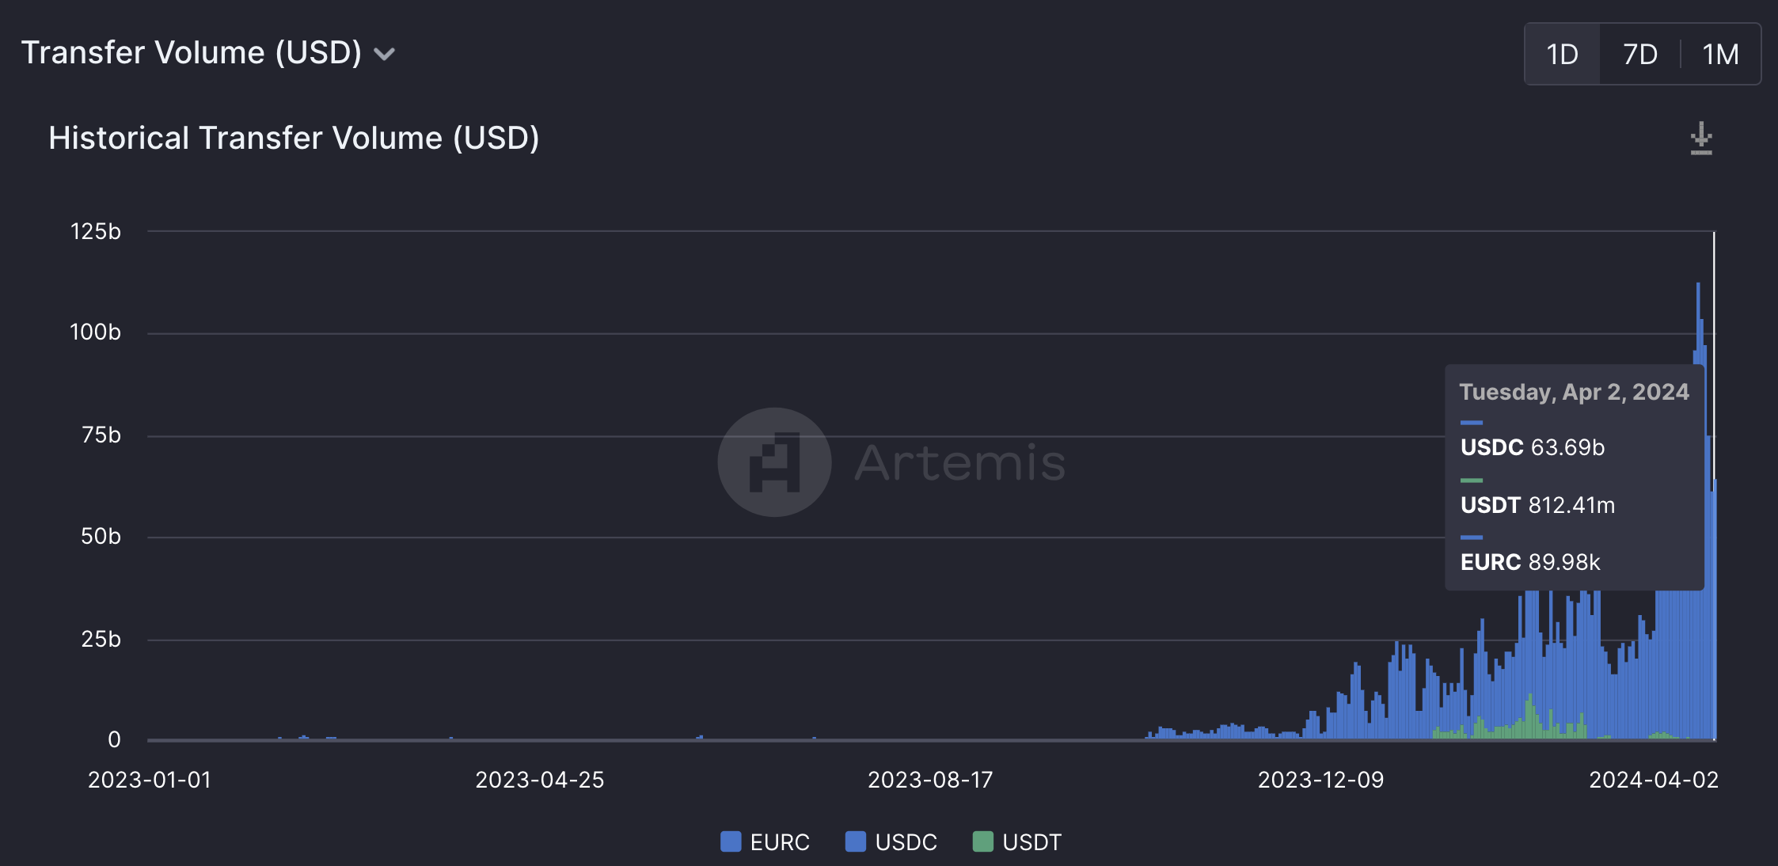Click the tooltip date Tuesday, Apr 2, 2024
This screenshot has width=1778, height=866.
(1574, 393)
